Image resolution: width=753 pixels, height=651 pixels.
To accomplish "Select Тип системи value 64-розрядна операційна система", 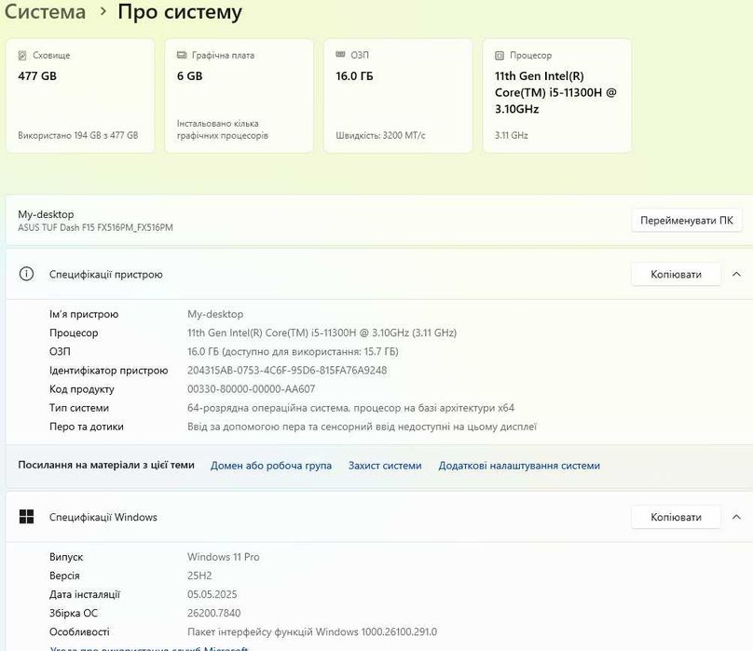I will click(x=350, y=408).
